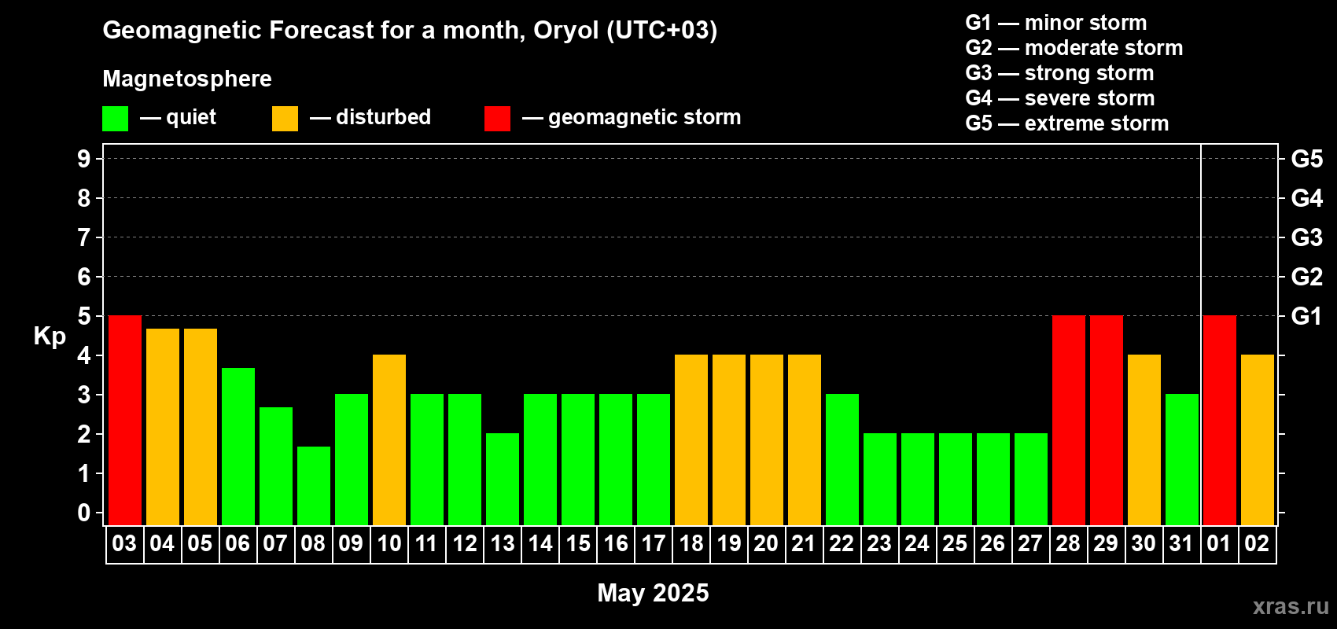
Task: Click the red geomagnetic storm legend swatch
Action: pyautogui.click(x=497, y=119)
